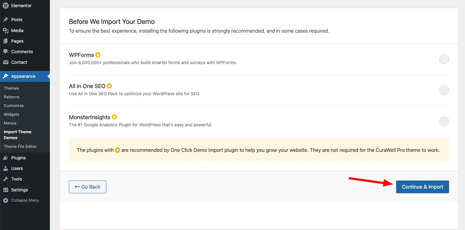Click the Posts pushpin icon
This screenshot has width=465, height=230.
6,20
